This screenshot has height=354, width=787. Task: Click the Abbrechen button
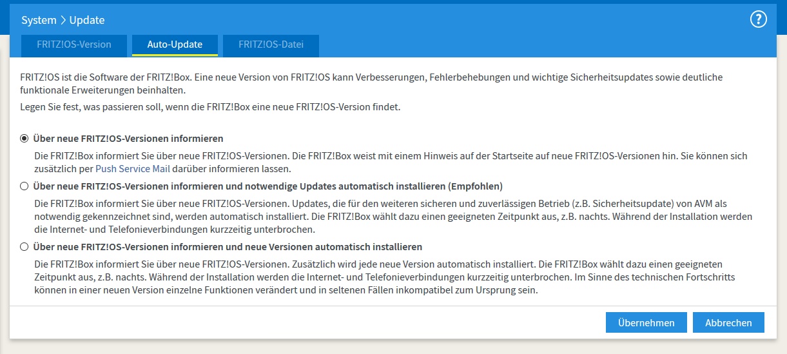tap(728, 322)
